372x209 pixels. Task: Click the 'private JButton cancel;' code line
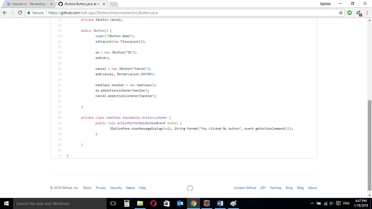click(x=102, y=20)
